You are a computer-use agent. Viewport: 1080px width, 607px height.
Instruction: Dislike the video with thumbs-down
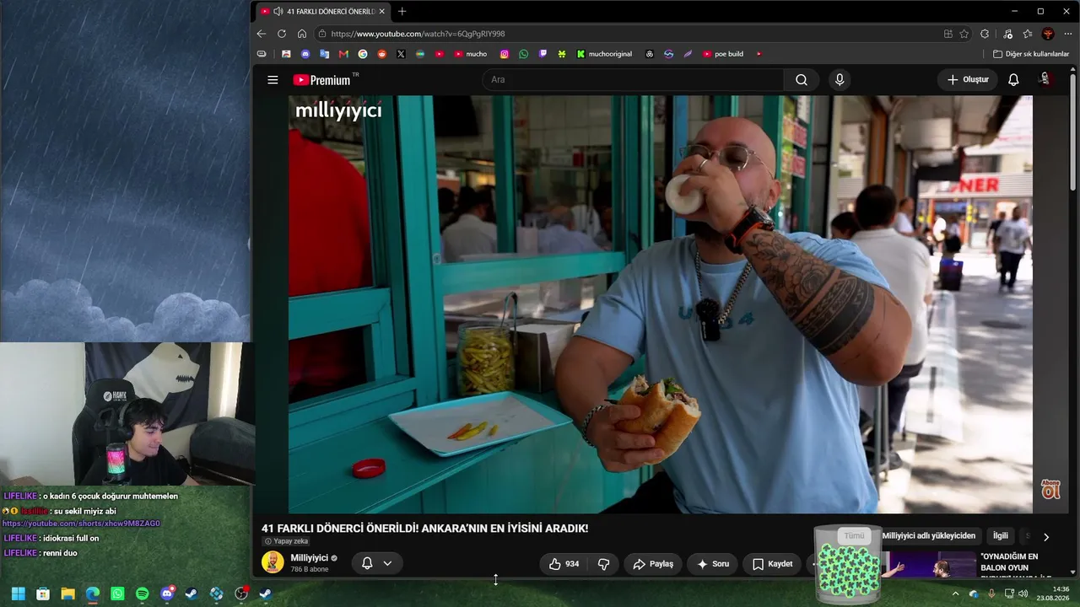604,564
